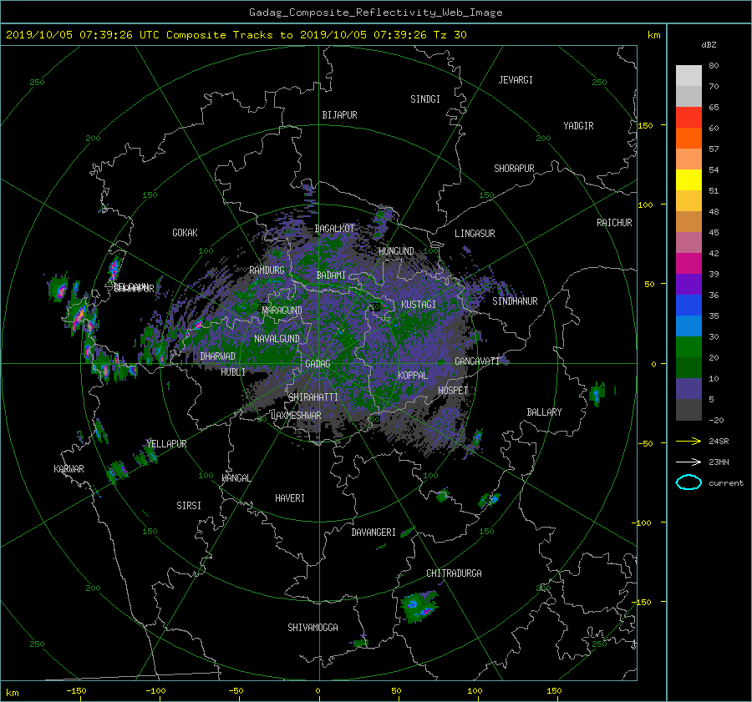The width and height of the screenshot is (752, 702).
Task: Click the HOSPET city label
Action: click(453, 391)
